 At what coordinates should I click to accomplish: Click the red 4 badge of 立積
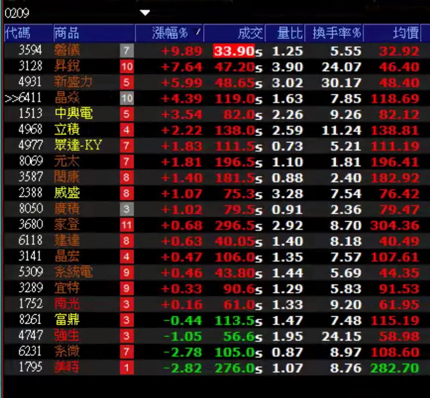127,130
